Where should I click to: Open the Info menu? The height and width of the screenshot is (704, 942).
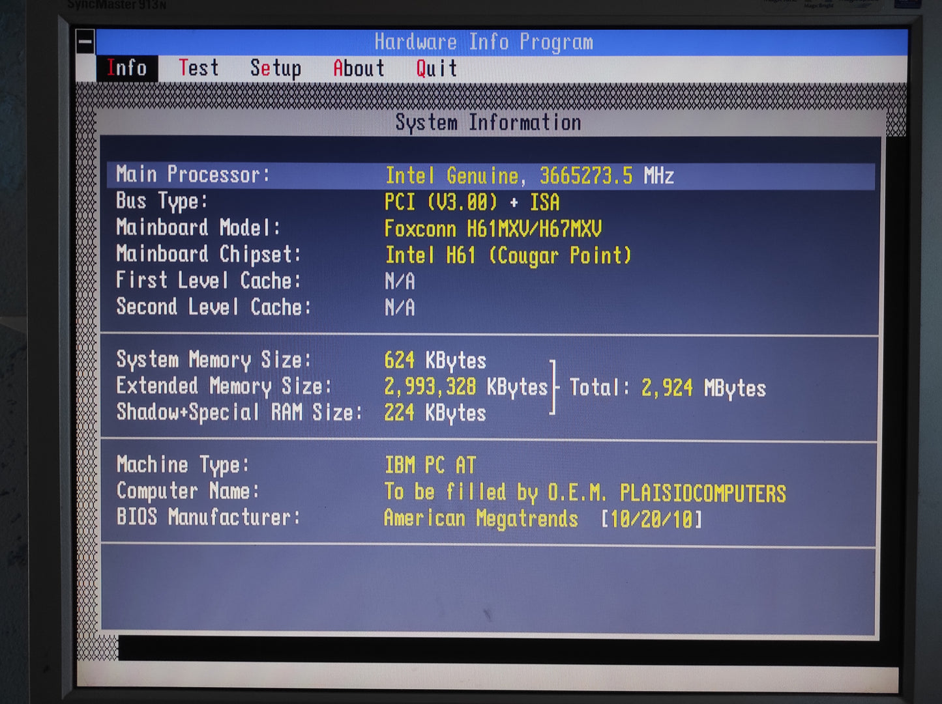pos(127,68)
